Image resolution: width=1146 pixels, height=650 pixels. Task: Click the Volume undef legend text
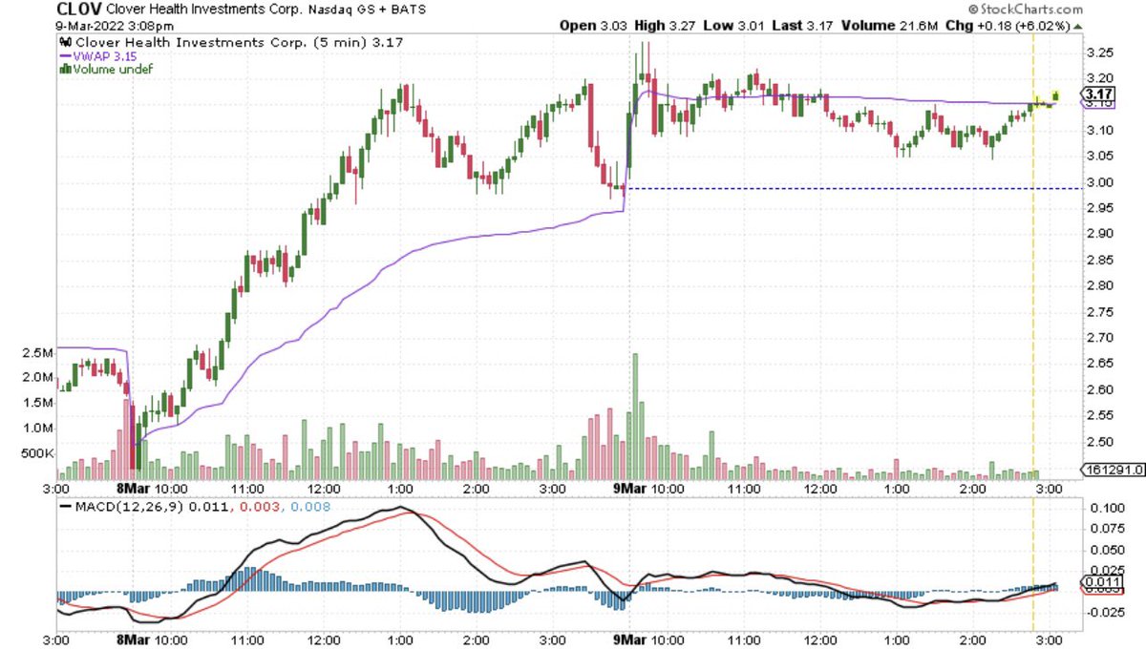[113, 69]
